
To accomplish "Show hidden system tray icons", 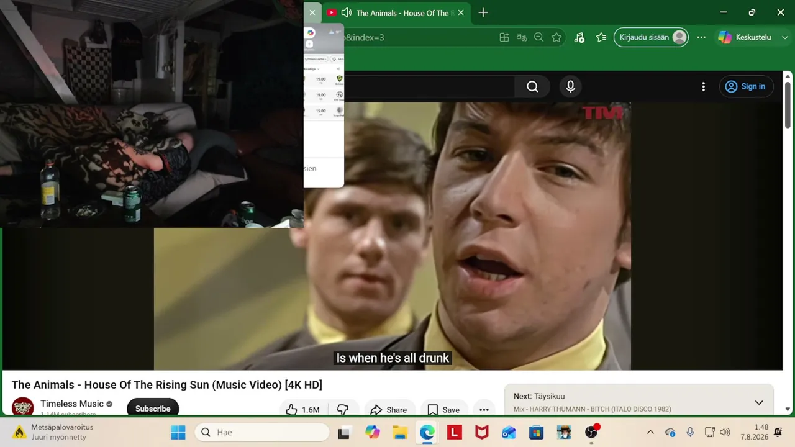I will [x=650, y=432].
